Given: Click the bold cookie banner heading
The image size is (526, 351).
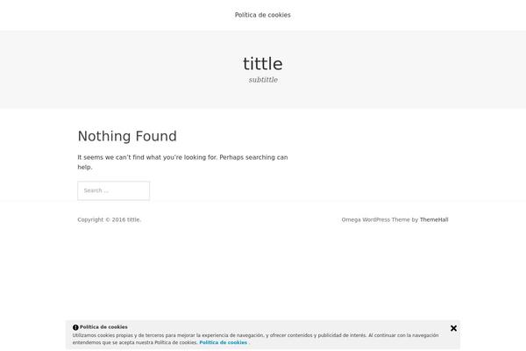Looking at the screenshot, I should [x=103, y=326].
